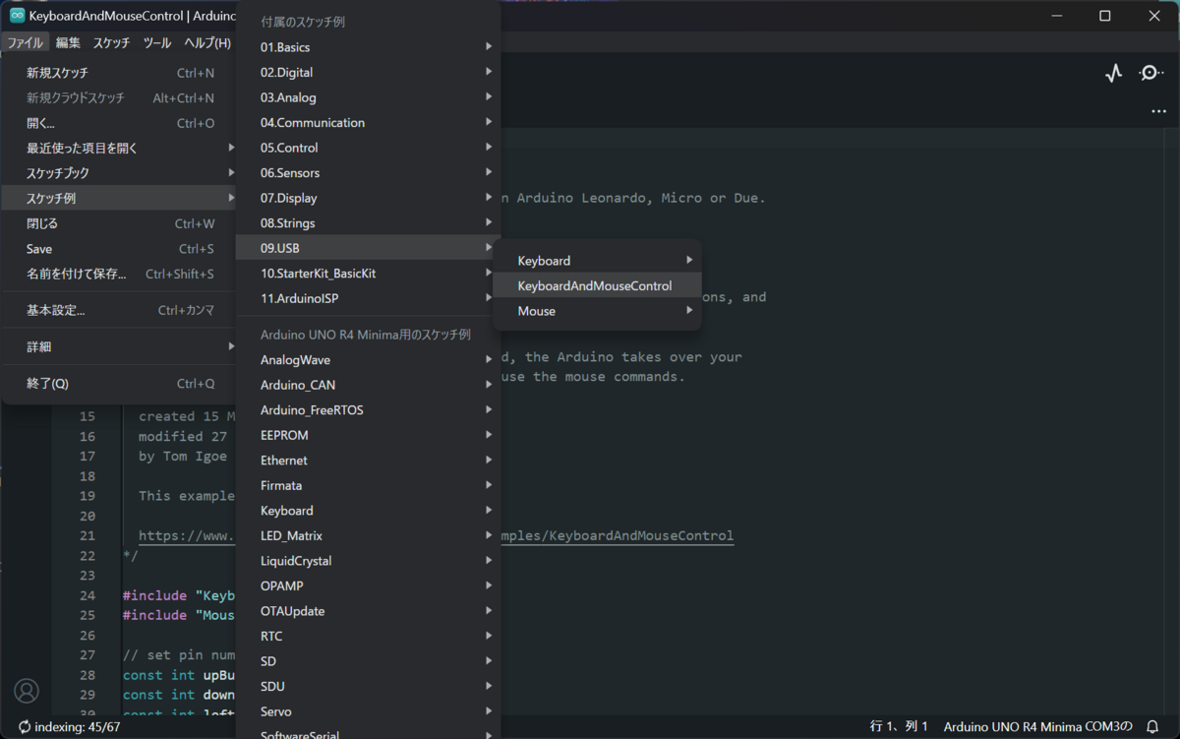Open the SD examples entry
The image size is (1180, 739).
coord(369,661)
